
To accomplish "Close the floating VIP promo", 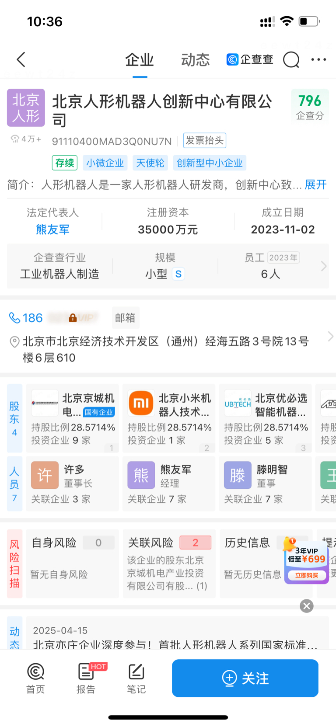I will (307, 606).
